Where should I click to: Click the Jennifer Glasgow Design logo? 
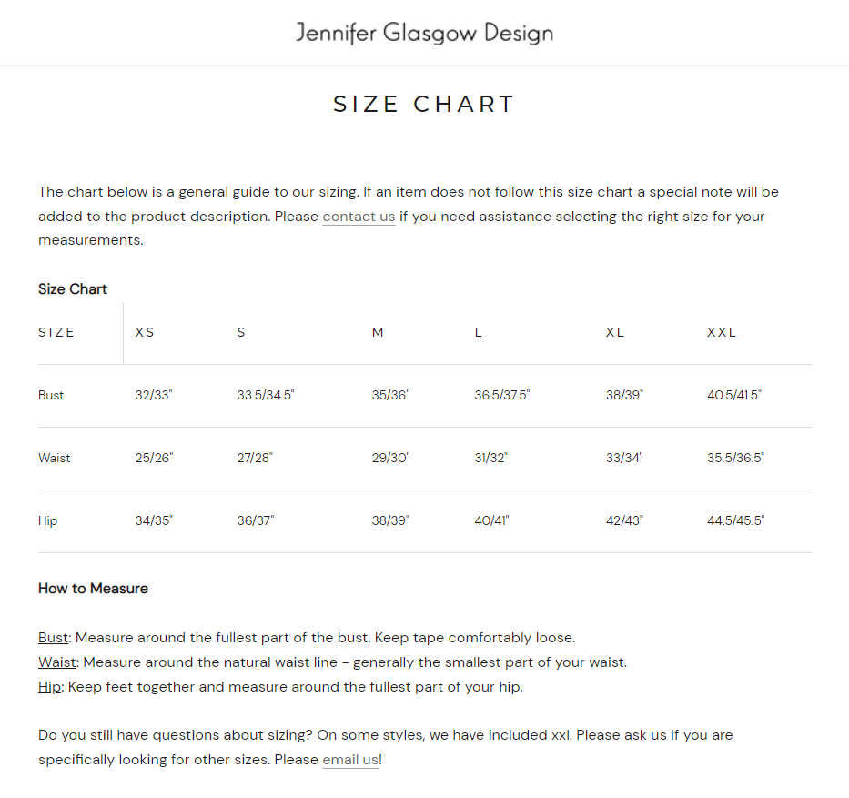tap(424, 33)
